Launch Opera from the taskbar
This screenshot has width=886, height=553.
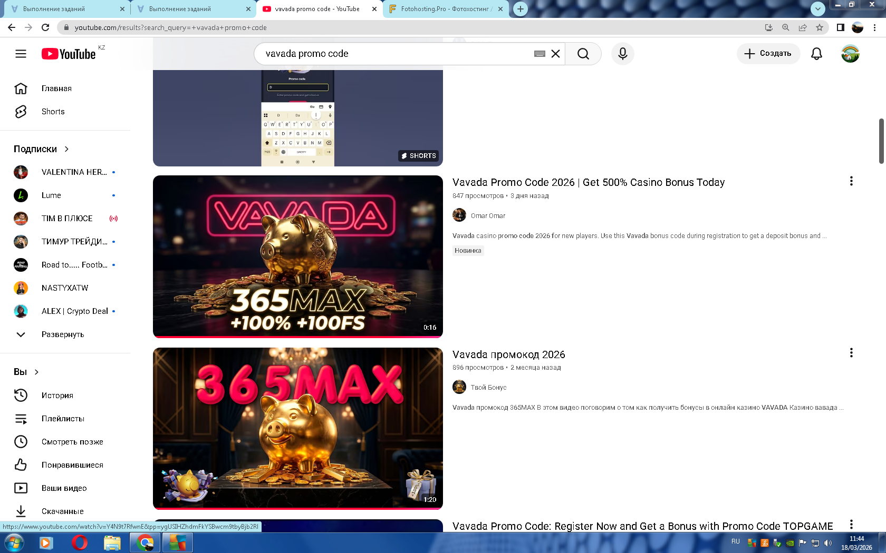click(x=79, y=542)
